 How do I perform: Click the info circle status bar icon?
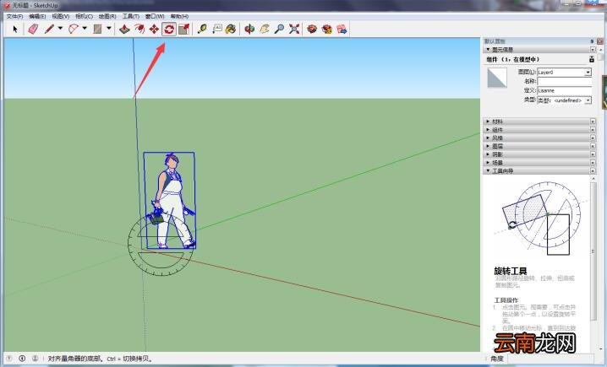click(x=22, y=359)
